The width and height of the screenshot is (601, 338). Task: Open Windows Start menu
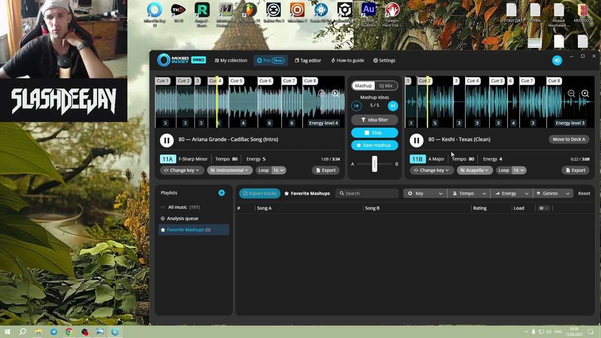tap(7, 332)
